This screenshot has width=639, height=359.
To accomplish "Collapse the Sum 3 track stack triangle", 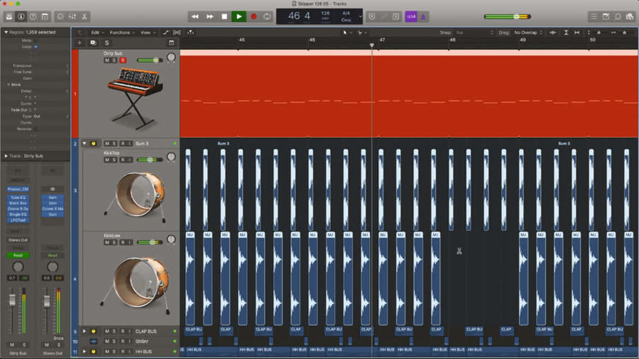I will pyautogui.click(x=84, y=144).
